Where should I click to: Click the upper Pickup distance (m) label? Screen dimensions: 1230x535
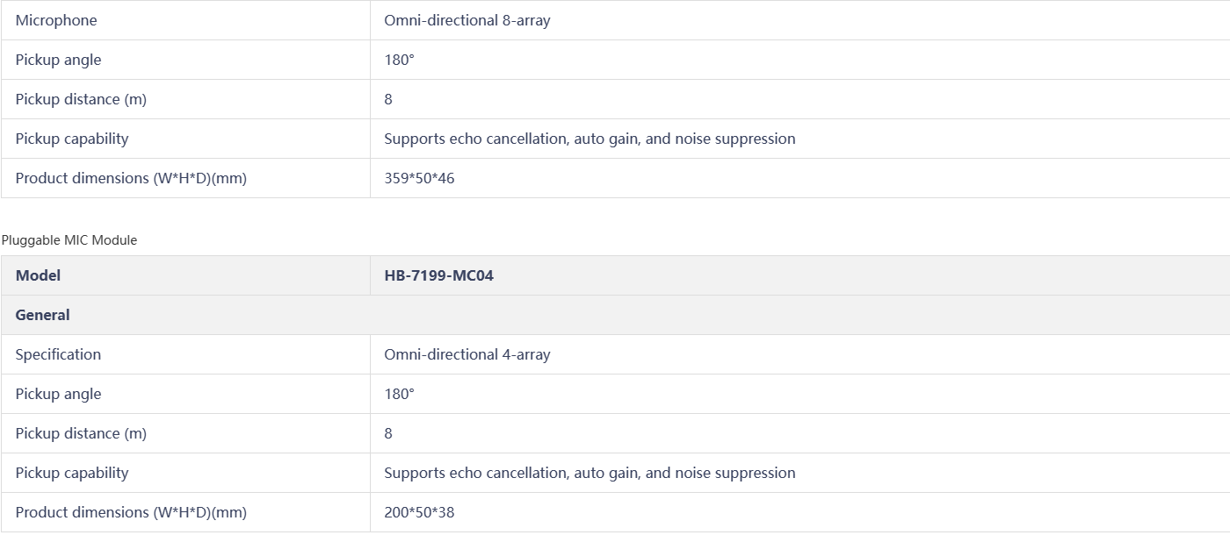coord(81,99)
